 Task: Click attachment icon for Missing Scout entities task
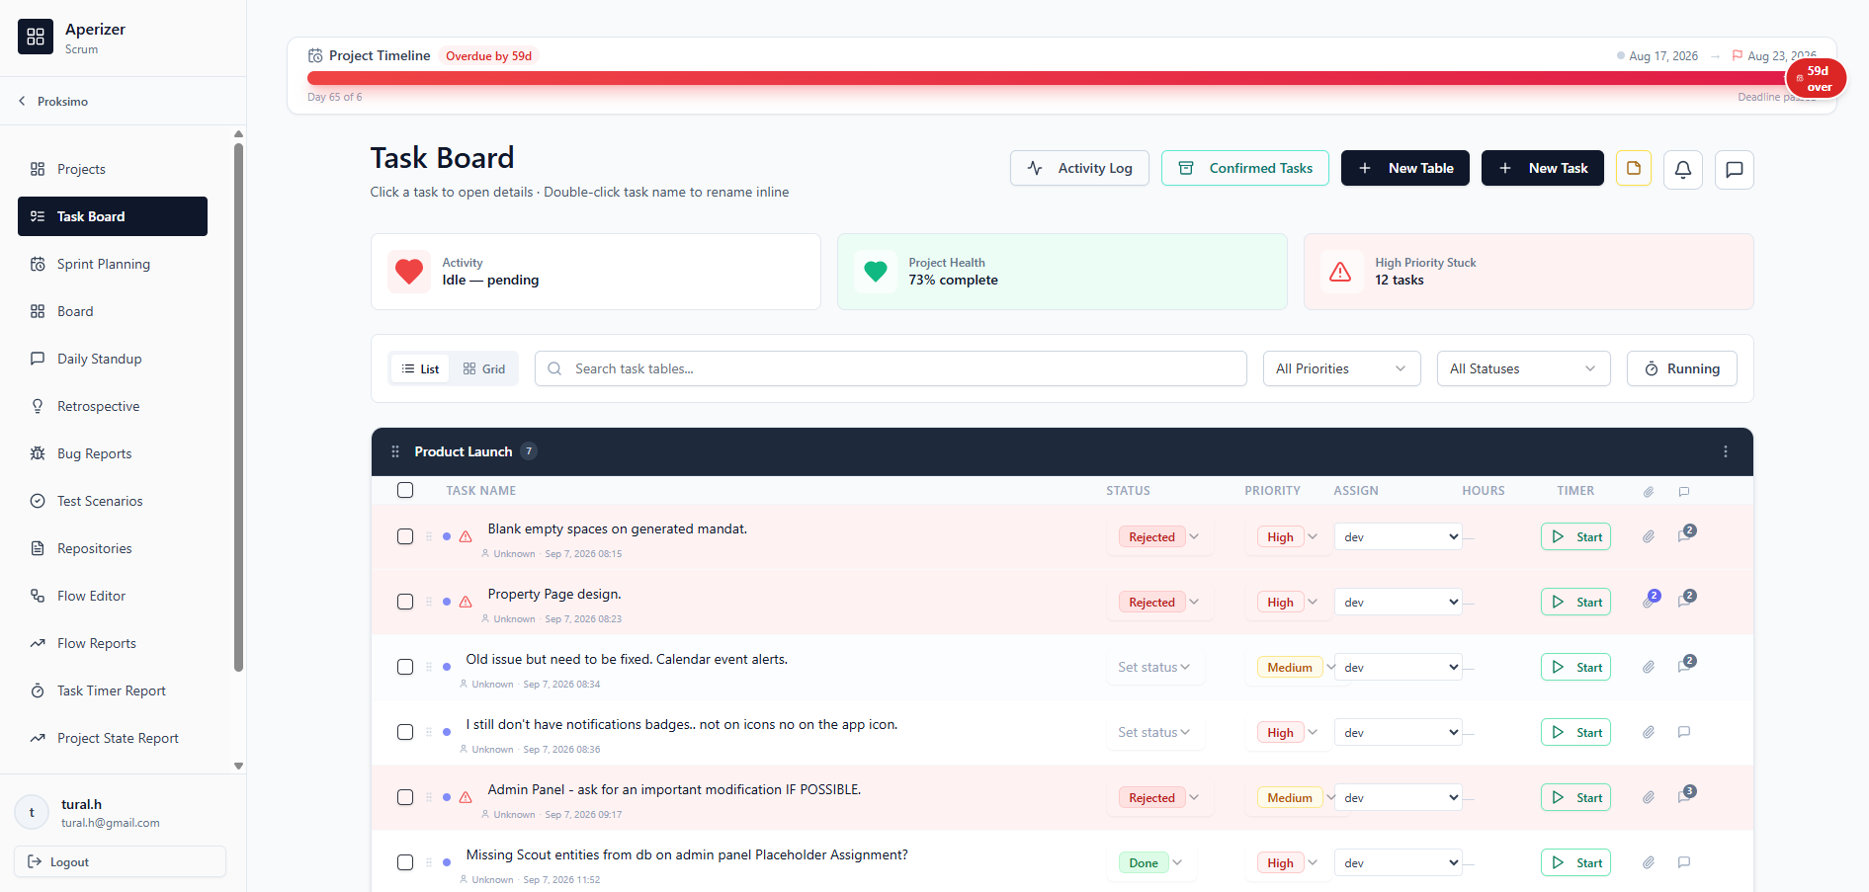coord(1649,862)
